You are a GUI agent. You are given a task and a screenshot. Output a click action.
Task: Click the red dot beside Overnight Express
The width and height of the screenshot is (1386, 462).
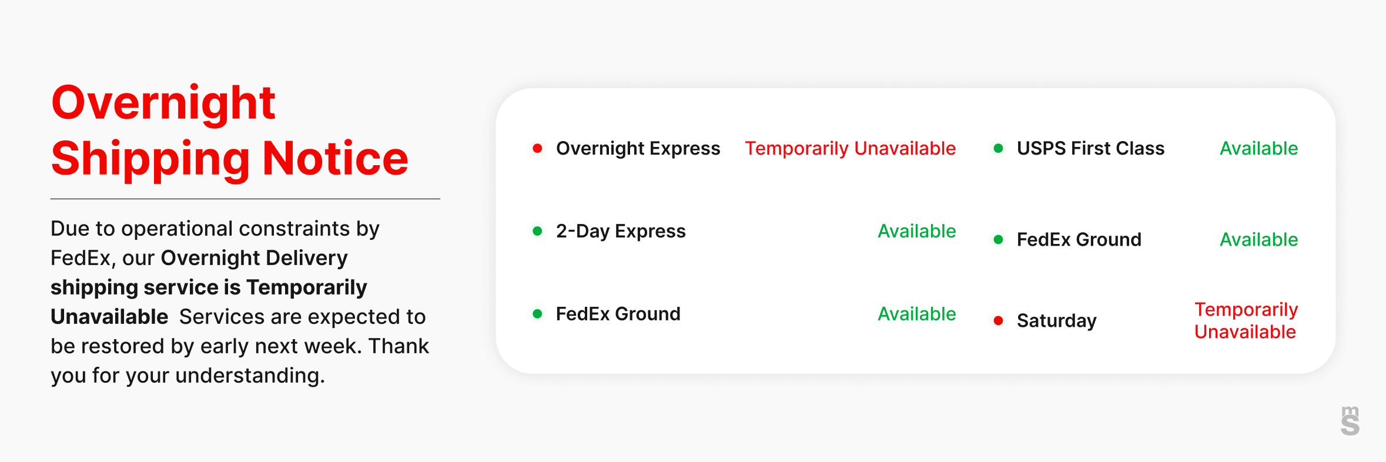(537, 148)
